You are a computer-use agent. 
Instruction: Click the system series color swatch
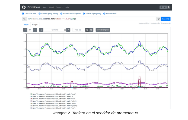(31, 106)
